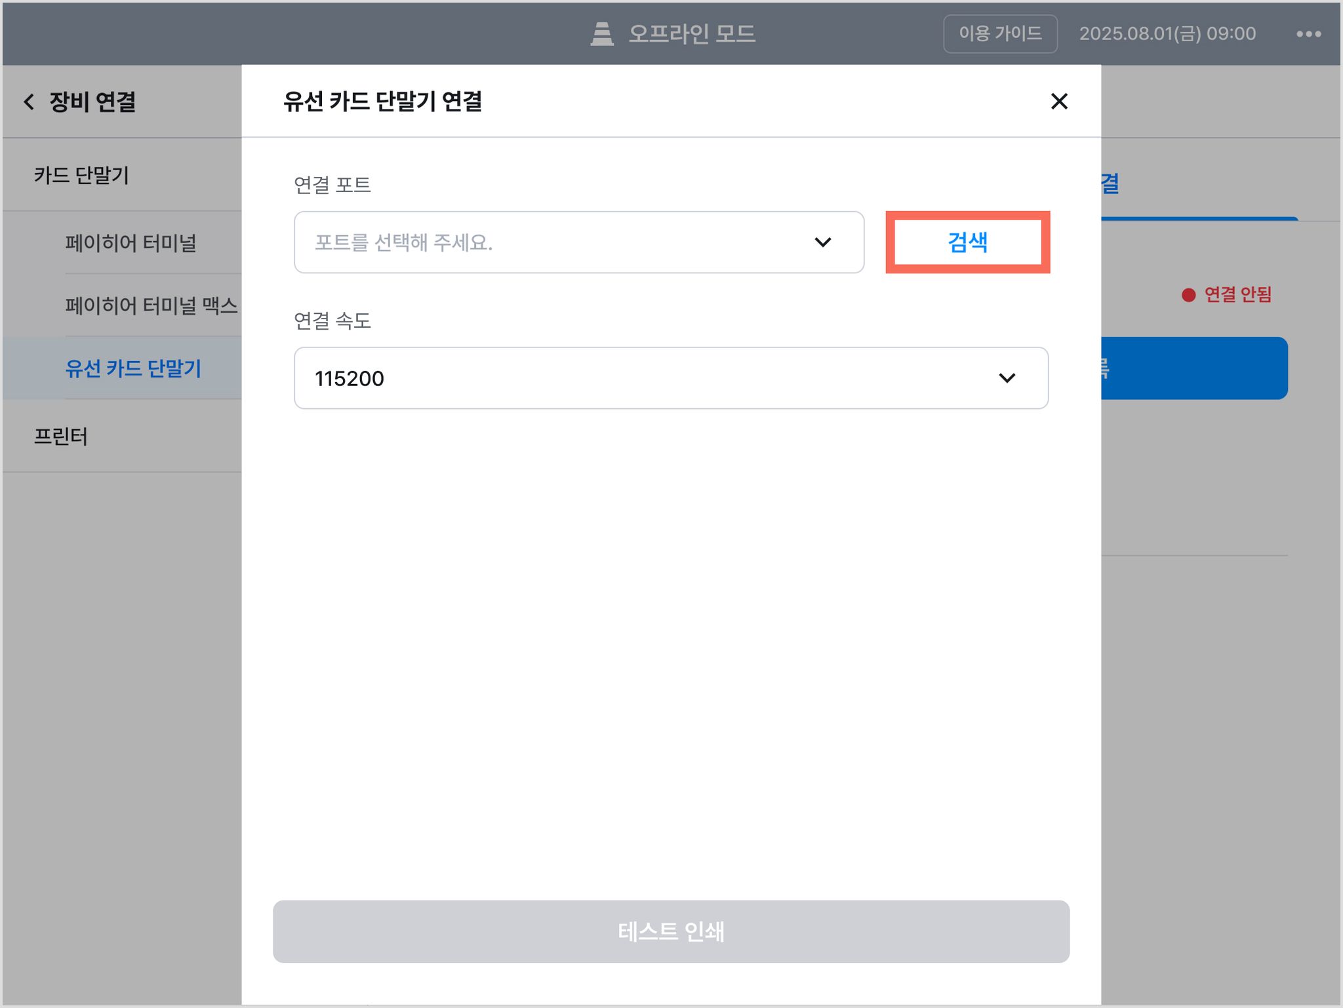Screen dimensions: 1343x1008
Task: Click the 검색 search button
Action: click(x=967, y=242)
